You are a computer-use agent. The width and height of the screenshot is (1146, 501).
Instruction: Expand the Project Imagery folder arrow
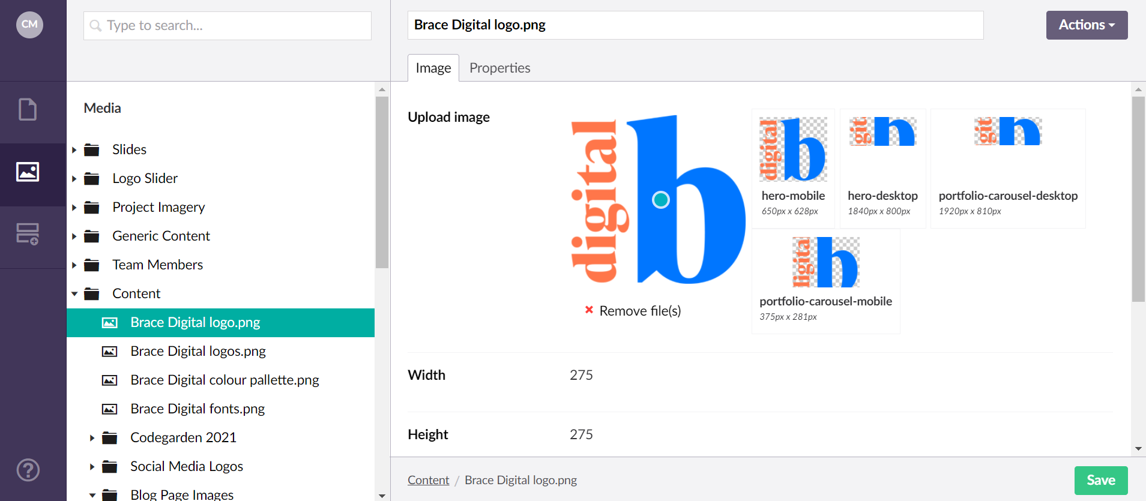[74, 207]
